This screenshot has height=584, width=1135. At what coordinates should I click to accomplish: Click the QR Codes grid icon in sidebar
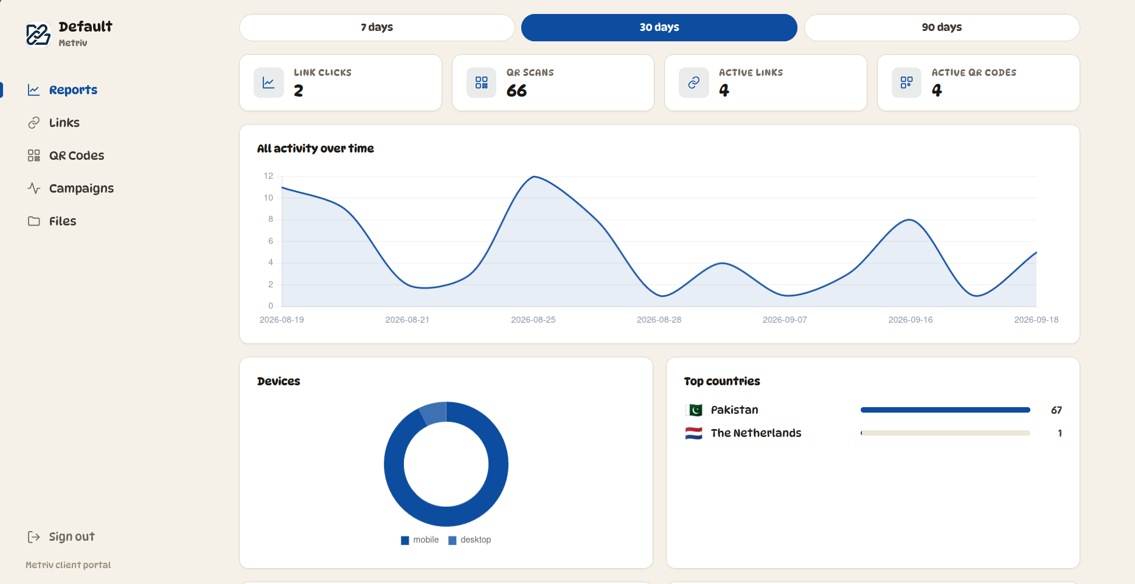point(34,156)
